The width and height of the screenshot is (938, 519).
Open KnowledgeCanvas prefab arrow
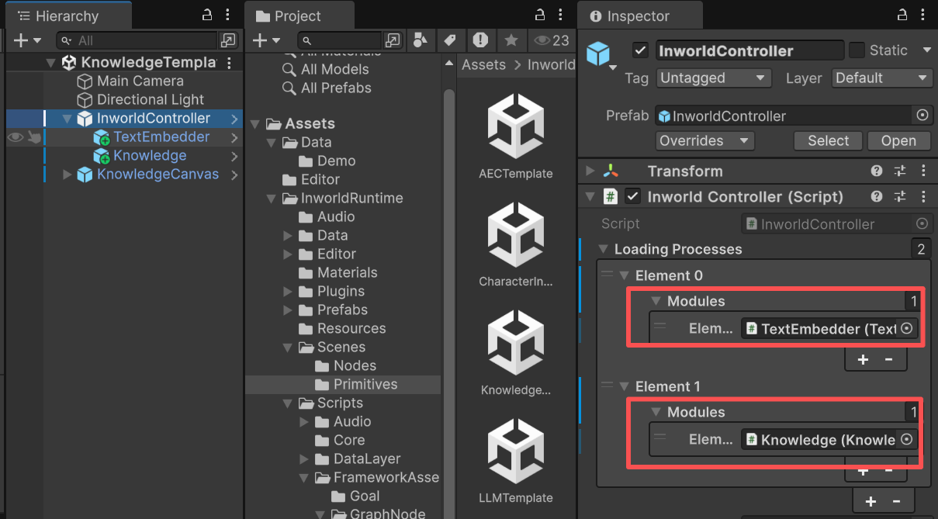point(234,175)
